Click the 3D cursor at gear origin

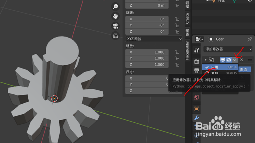coord(54,98)
